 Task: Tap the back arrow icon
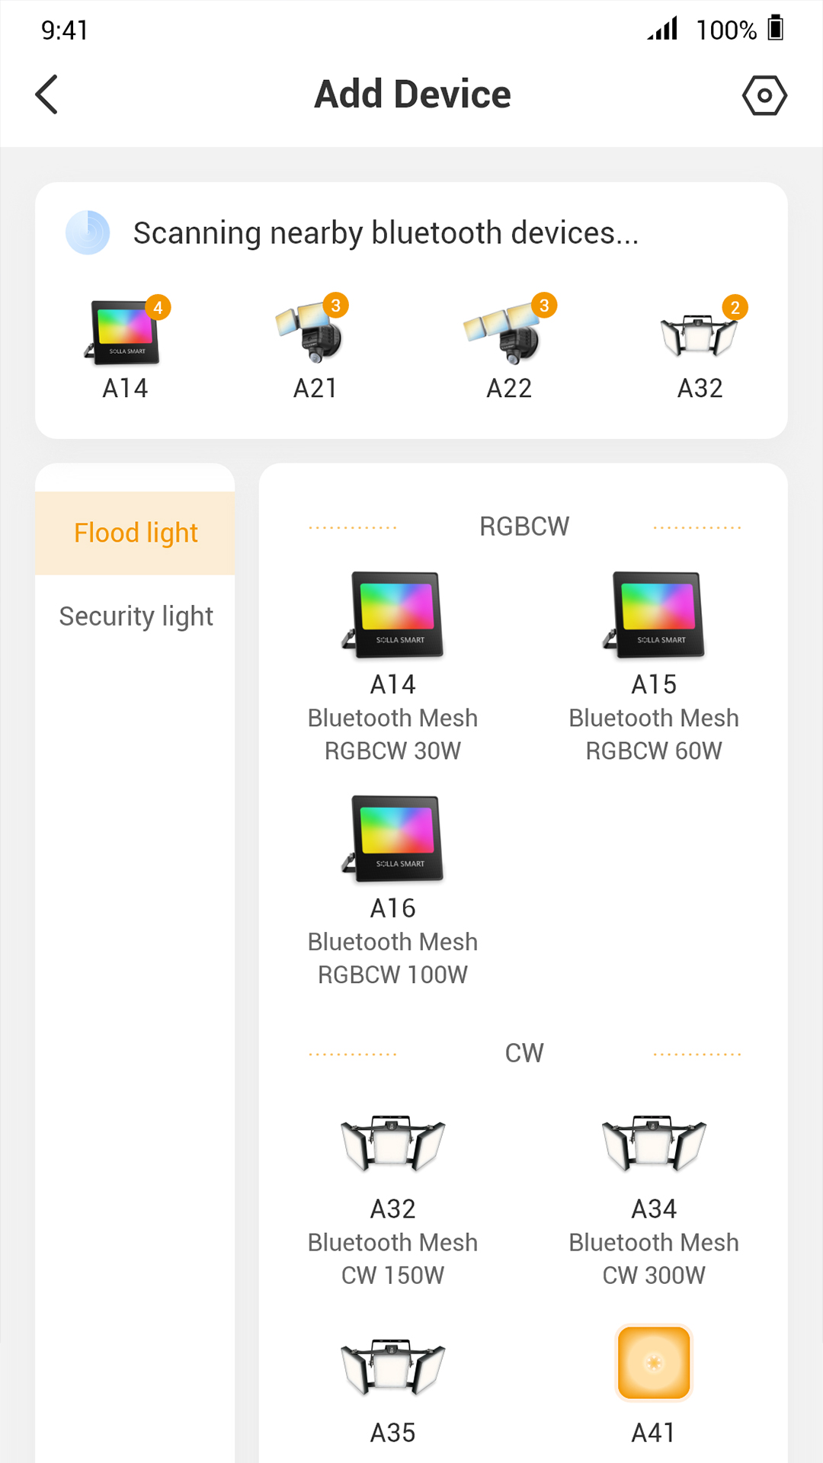[x=47, y=94]
